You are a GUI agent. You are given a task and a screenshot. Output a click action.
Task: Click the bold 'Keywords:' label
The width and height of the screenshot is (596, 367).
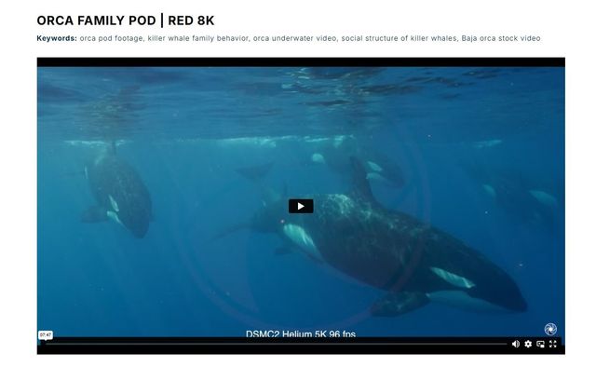[57, 38]
